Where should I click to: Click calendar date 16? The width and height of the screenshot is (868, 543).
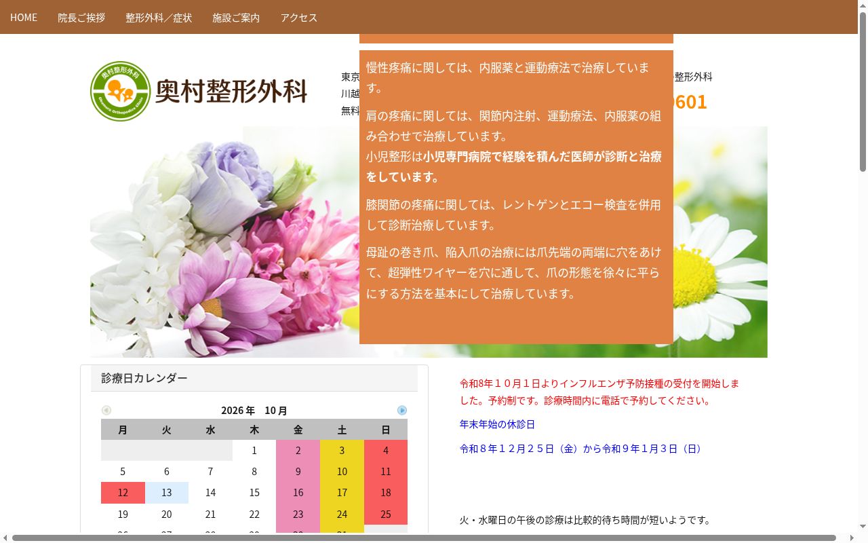[x=298, y=493]
